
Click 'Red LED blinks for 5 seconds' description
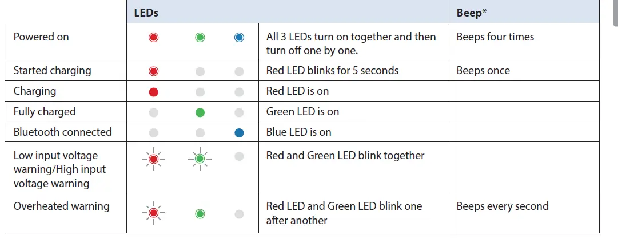[332, 70]
